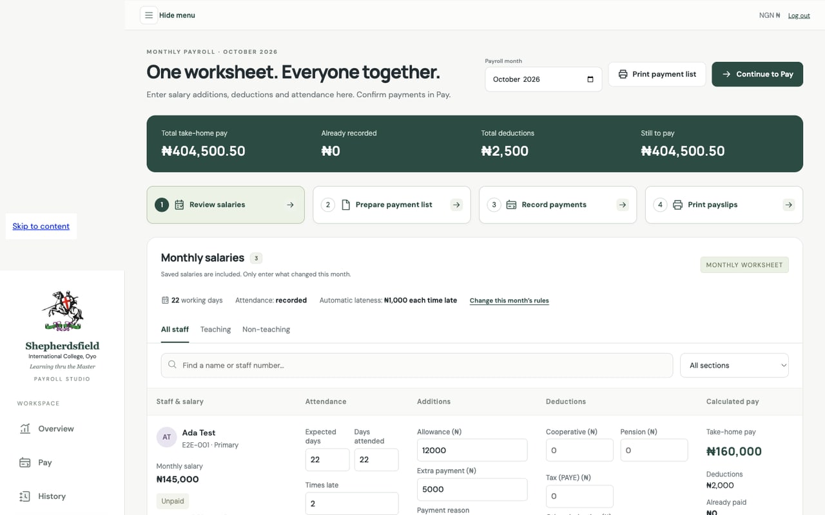Click the Print payment list button

657,74
